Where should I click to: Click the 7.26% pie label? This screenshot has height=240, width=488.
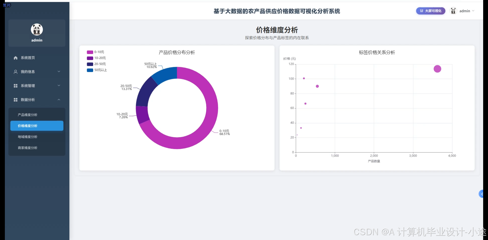point(123,117)
